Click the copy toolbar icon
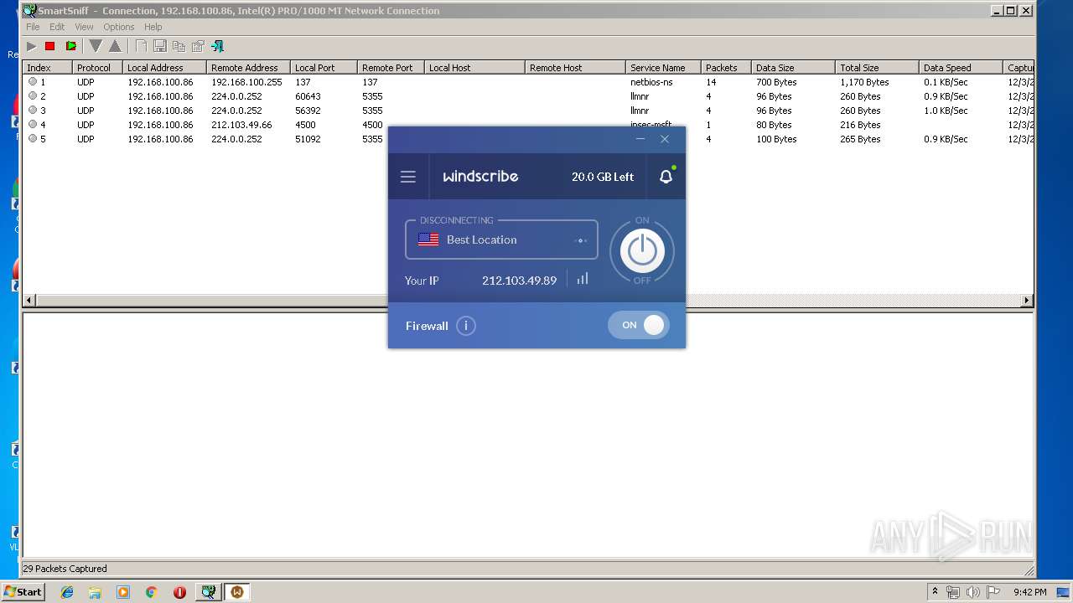Viewport: 1073px width, 603px height. tap(179, 46)
